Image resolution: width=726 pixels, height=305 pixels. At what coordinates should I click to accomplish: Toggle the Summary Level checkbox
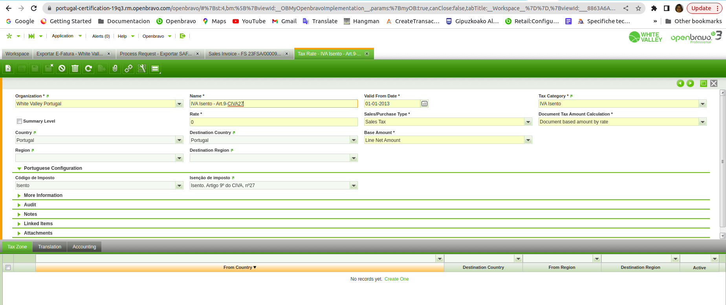pos(19,121)
